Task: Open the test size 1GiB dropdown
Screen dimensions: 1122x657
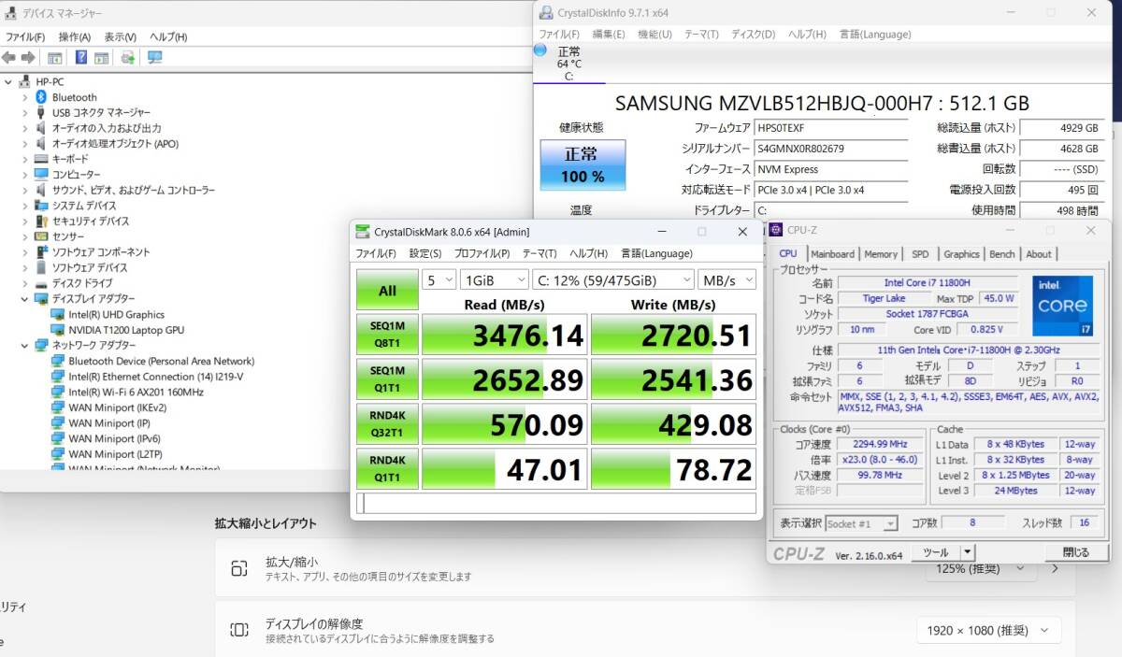Action: coord(495,279)
